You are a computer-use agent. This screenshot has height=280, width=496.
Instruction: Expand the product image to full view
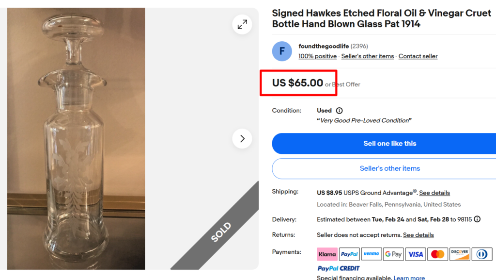pos(242,24)
